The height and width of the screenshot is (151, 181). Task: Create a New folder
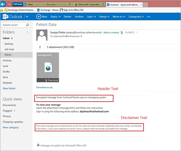point(9,88)
